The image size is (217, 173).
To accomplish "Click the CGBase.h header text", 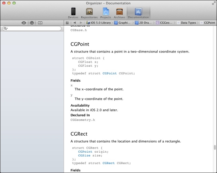I will click(79, 30).
